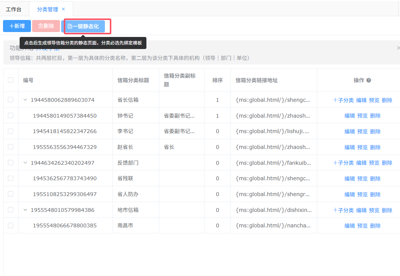Edit the 地市信箱 category

click(x=361, y=210)
